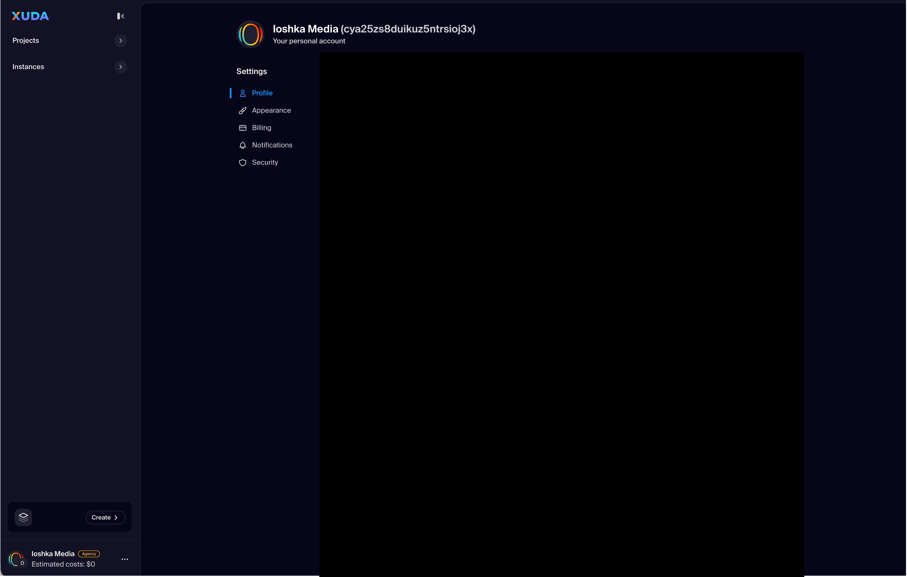This screenshot has width=907, height=577.
Task: Open the Projects section
Action: click(x=26, y=41)
